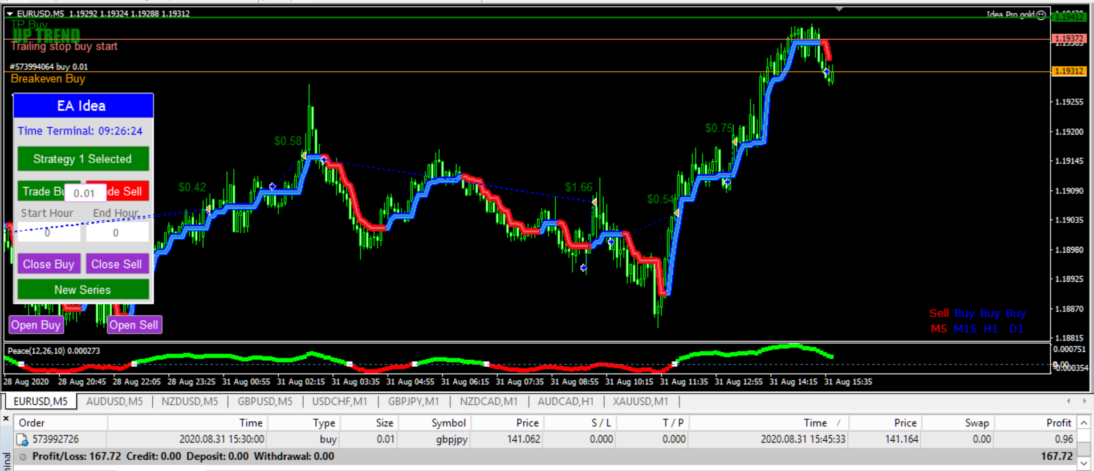Select the orange 1.19312 price level label
The image size is (1094, 471).
coord(1068,71)
